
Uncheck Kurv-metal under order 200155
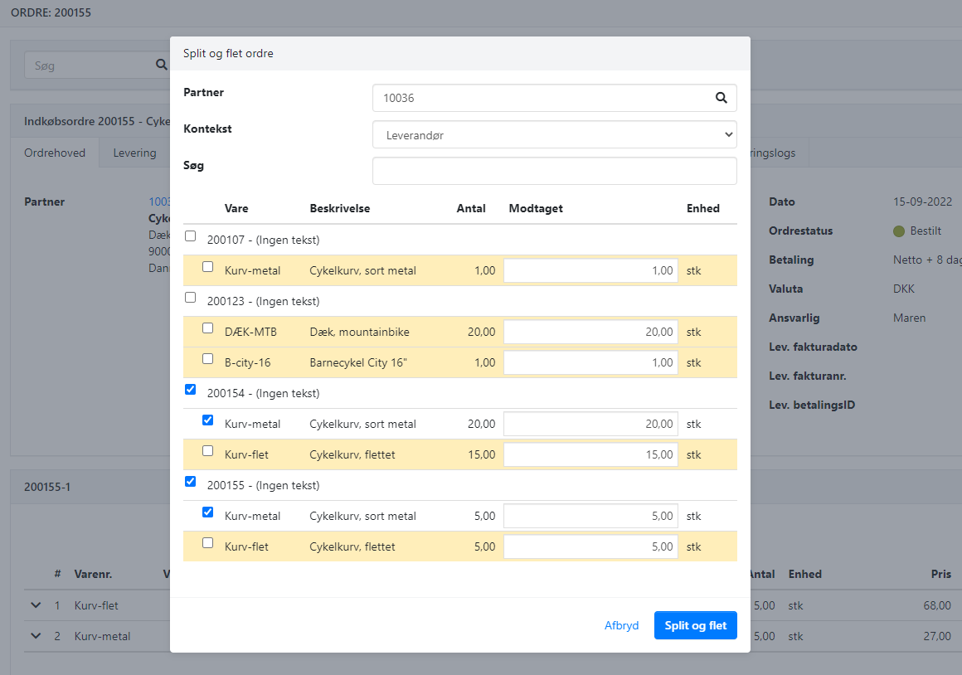208,512
